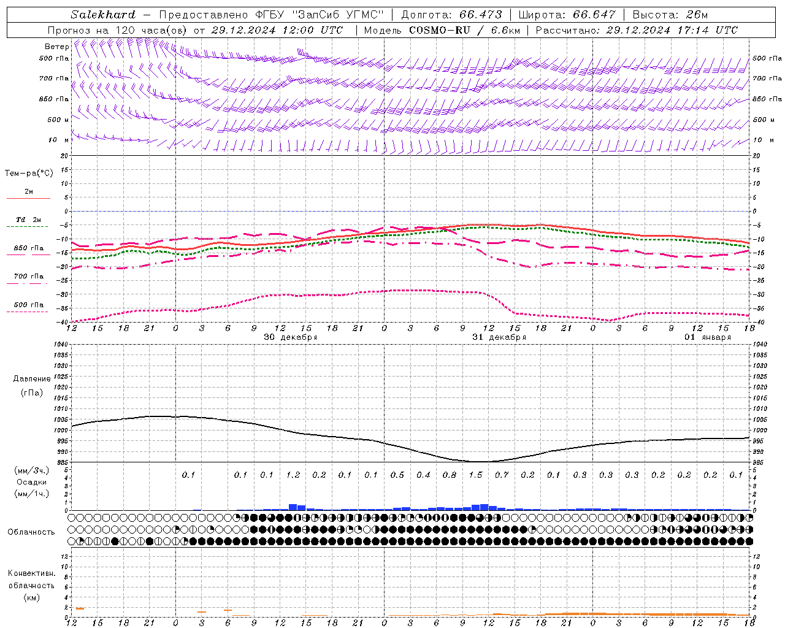Screen dimensions: 785x628
Task: Click the 500 м wind level label on left
Action: [x=58, y=120]
